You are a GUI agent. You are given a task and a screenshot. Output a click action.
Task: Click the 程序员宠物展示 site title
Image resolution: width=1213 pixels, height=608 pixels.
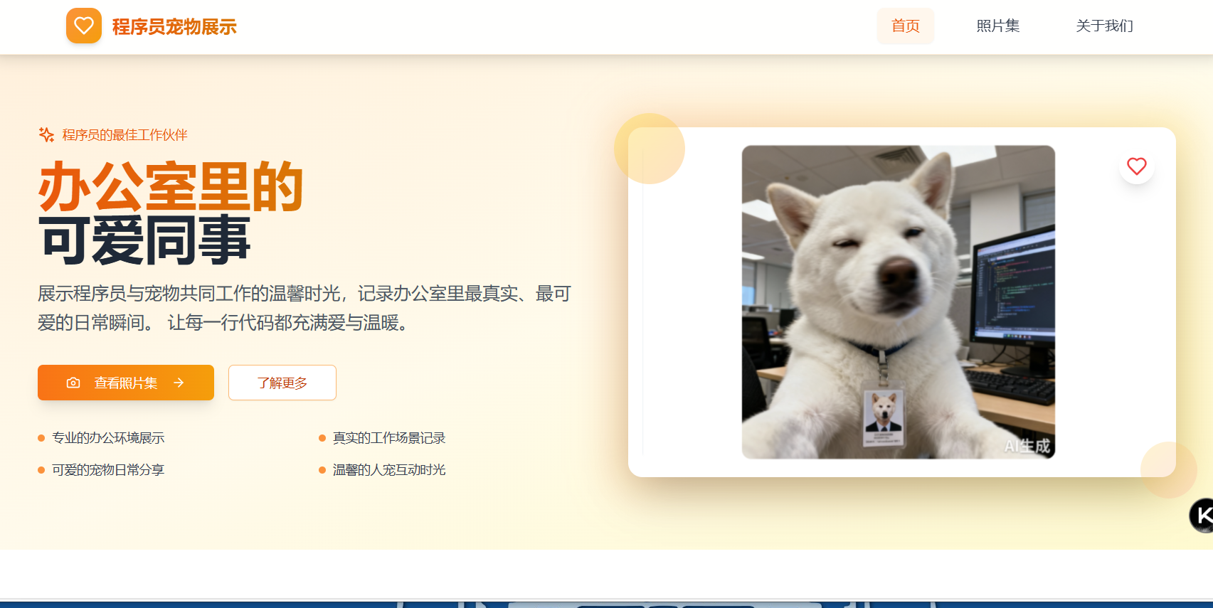[x=174, y=27]
